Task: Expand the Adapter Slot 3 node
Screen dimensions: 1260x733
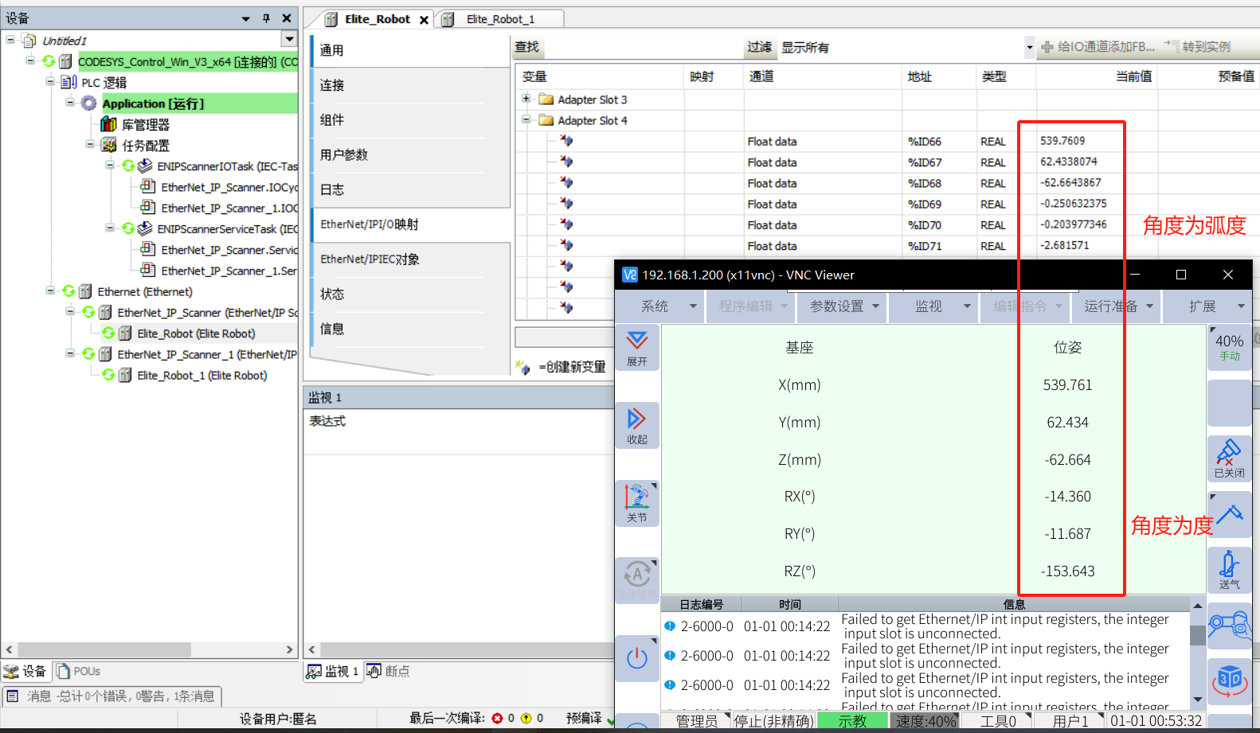Action: pyautogui.click(x=526, y=99)
